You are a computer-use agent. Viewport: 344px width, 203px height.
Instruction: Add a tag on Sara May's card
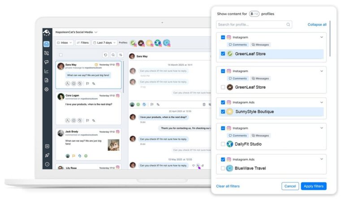click(80, 83)
